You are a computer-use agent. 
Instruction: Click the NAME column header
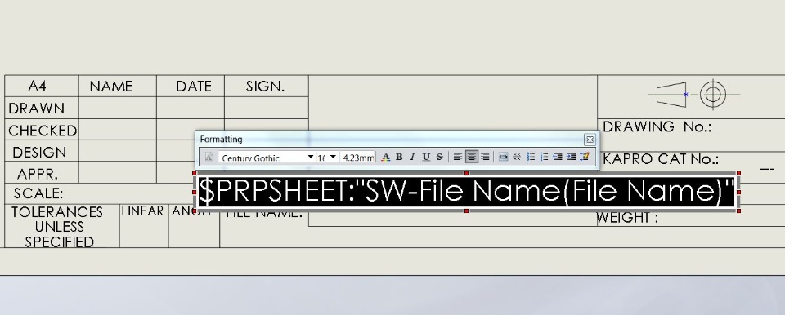[110, 87]
